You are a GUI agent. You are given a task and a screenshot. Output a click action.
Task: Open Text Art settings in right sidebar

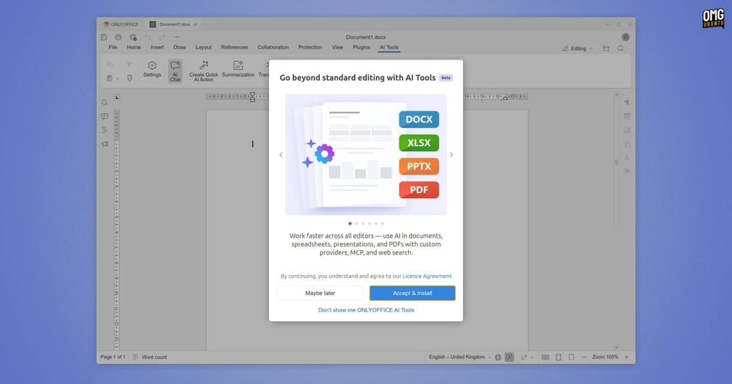[x=627, y=158]
